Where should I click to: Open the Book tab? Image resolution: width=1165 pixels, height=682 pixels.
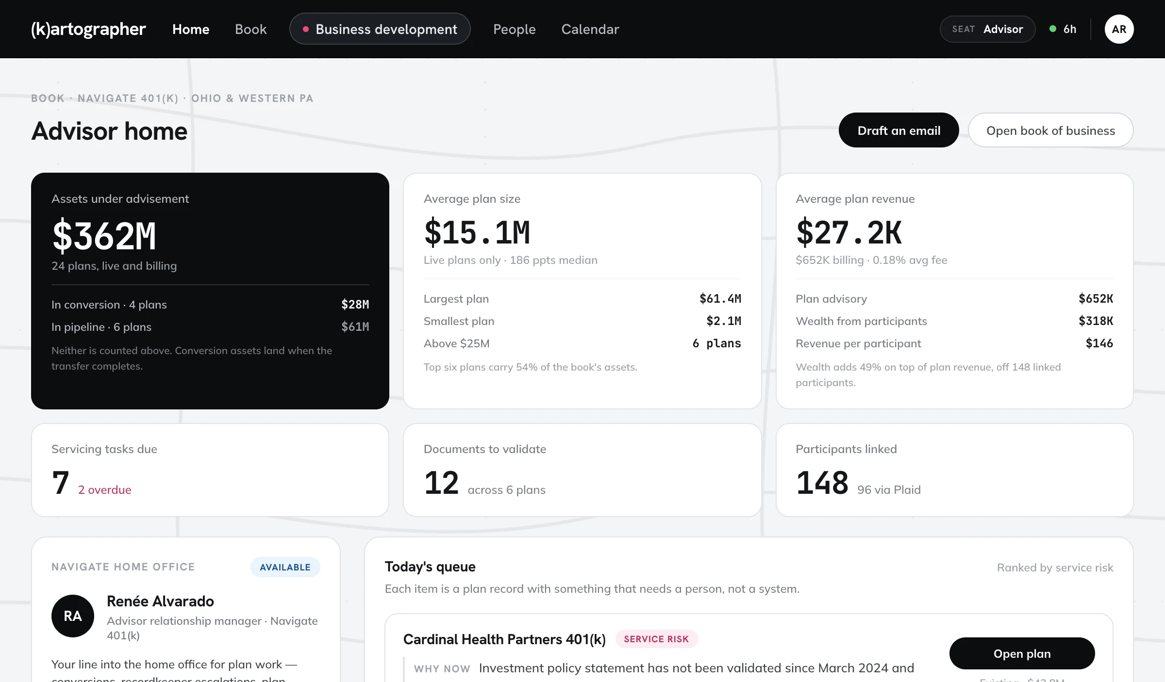(250, 29)
